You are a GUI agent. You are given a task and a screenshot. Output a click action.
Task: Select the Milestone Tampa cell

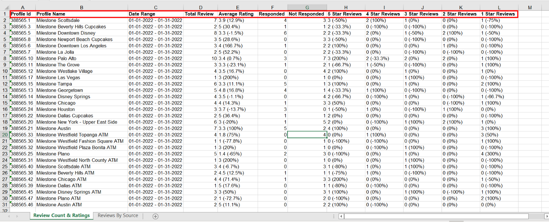[x=82, y=84]
